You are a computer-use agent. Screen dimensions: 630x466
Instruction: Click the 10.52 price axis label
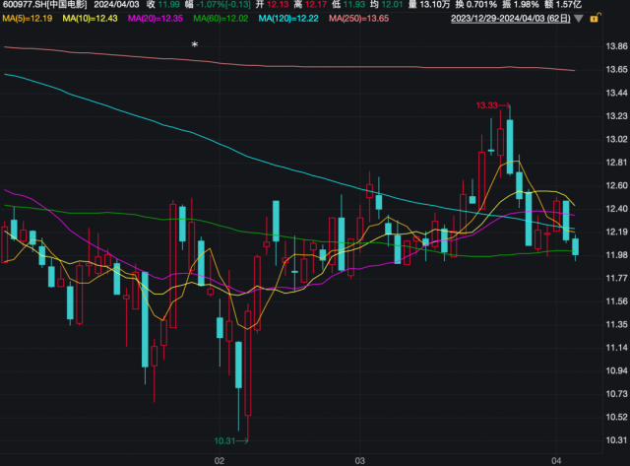pos(616,418)
